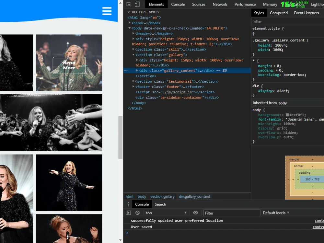Activate the inspect element picker tool
Viewport: 324px width, 243px height.
[129, 4]
